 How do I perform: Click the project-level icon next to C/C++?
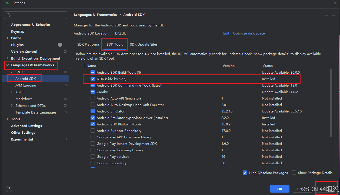[65, 72]
